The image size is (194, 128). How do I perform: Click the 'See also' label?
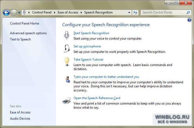[16, 106]
